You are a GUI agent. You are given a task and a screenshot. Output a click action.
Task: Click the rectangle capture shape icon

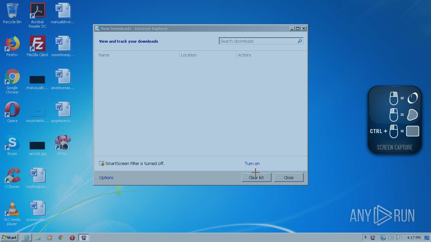tap(412, 131)
